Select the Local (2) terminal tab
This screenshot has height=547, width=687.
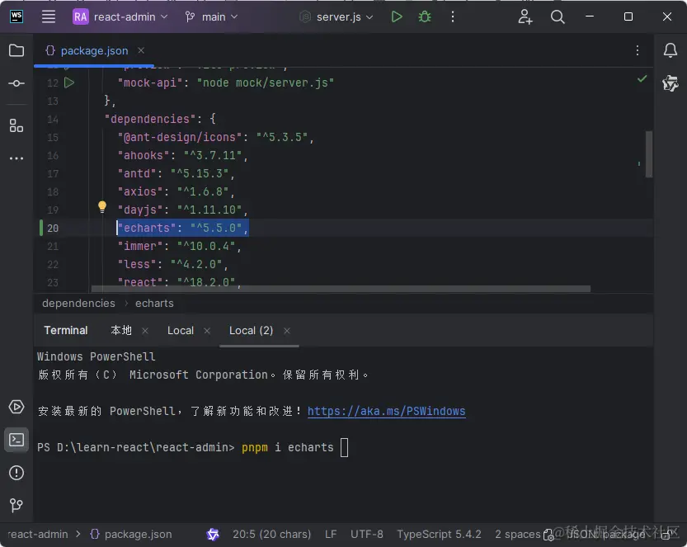point(251,331)
